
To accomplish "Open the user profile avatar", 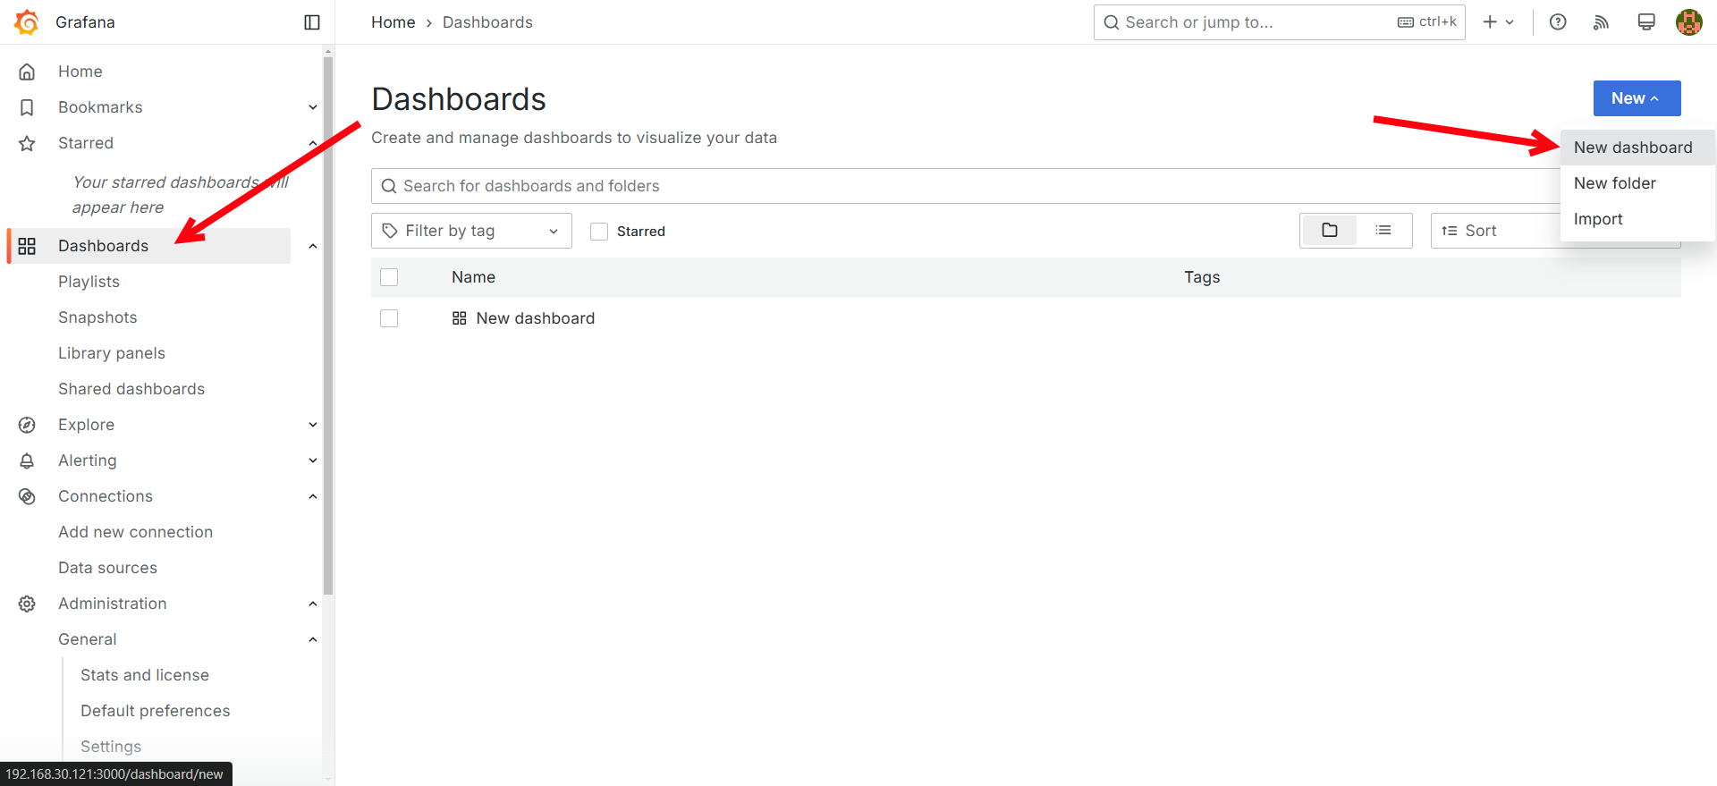I will (1688, 22).
